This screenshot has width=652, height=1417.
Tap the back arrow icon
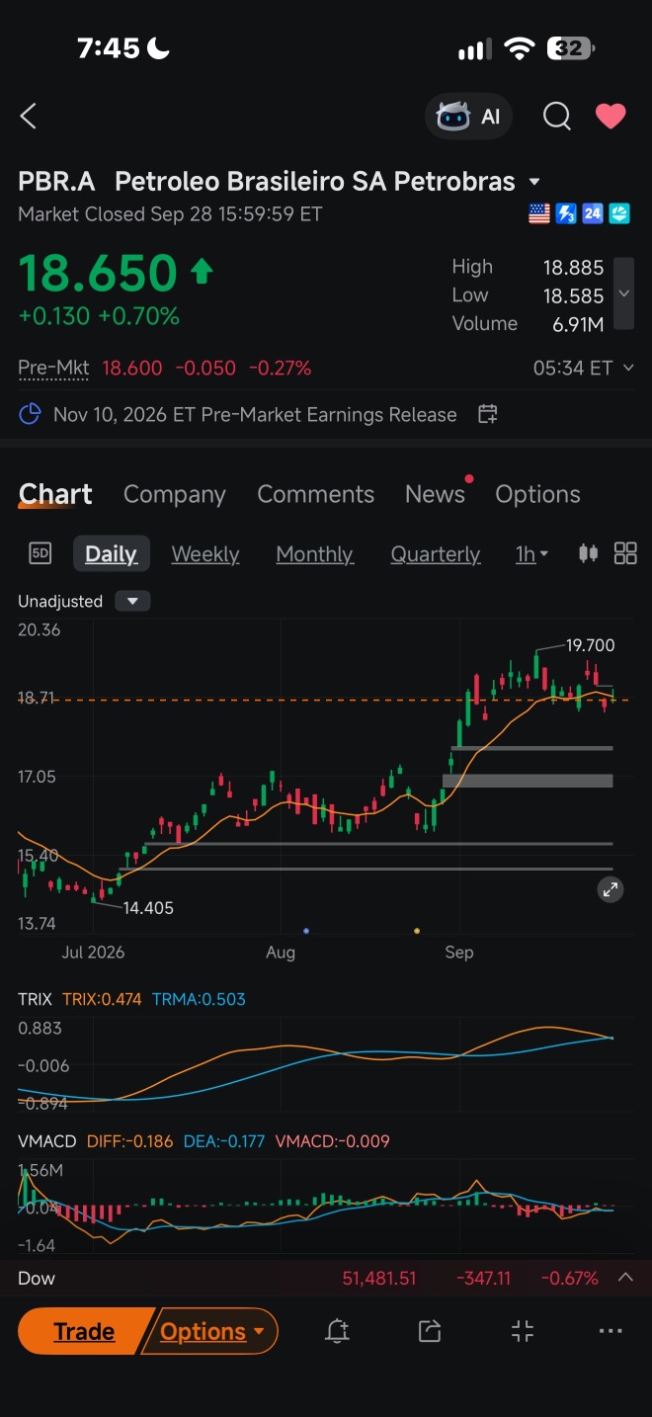tap(28, 117)
